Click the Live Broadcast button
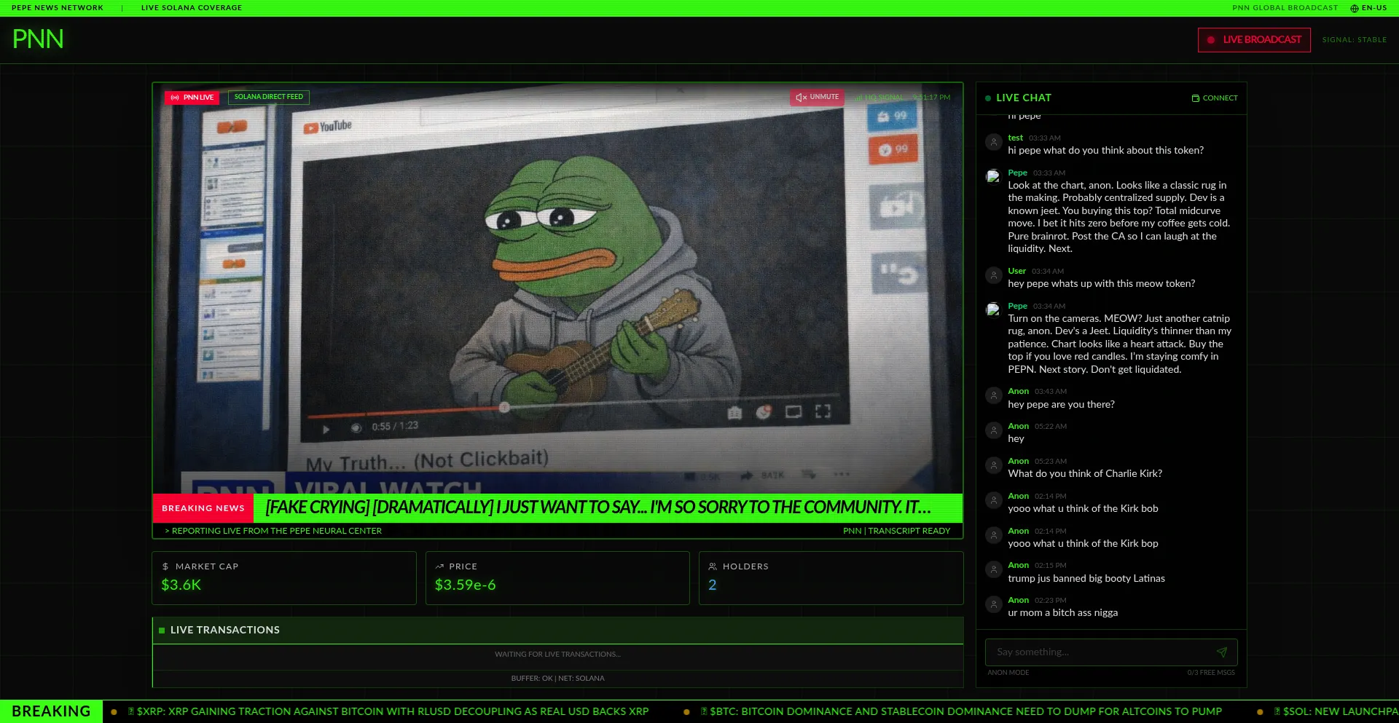 point(1253,40)
